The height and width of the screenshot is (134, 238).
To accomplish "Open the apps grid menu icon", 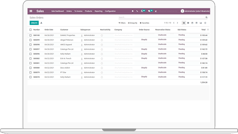I will (x=31, y=11).
